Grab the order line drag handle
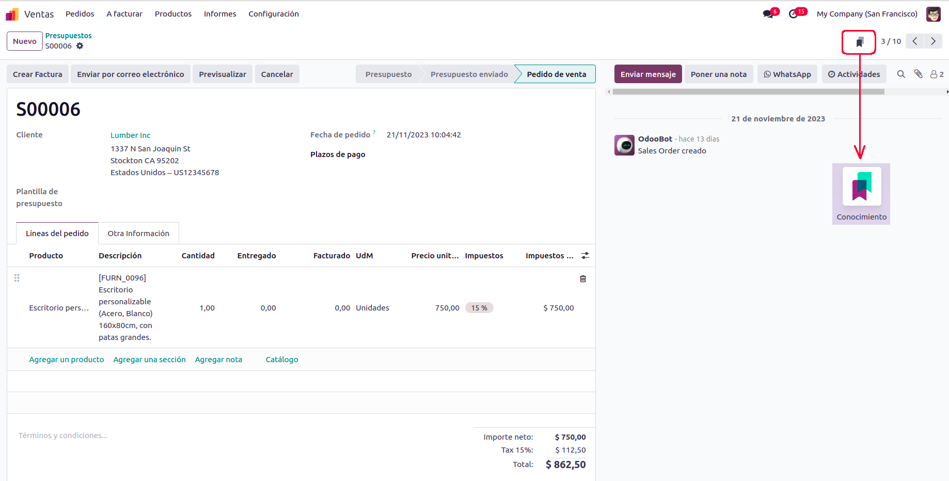 coord(17,278)
